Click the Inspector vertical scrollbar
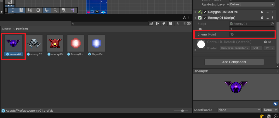The height and width of the screenshot is (118, 279). tap(278, 42)
